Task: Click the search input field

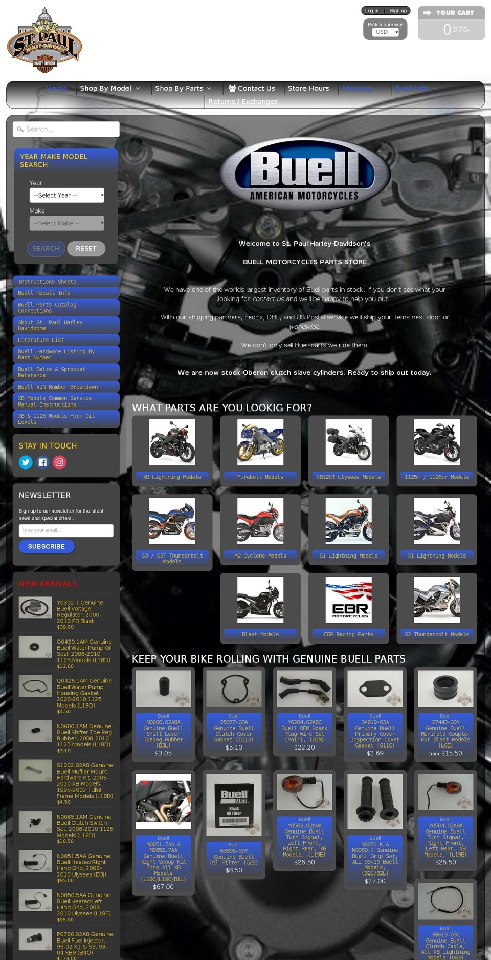Action: 66,129
